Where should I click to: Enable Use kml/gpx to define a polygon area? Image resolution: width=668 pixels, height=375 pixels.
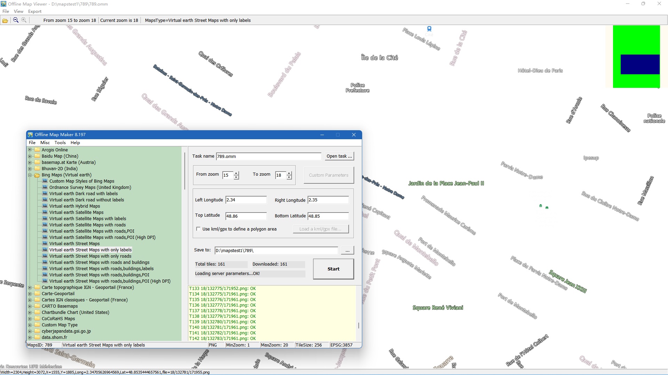198,229
